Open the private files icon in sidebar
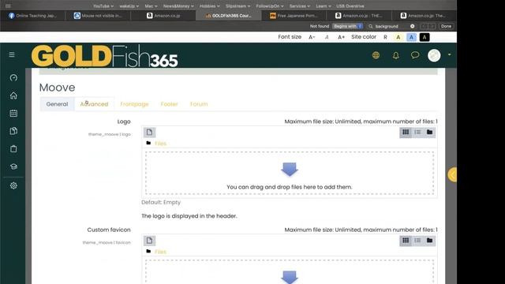Screen dimensions: 505x284 point(13,131)
